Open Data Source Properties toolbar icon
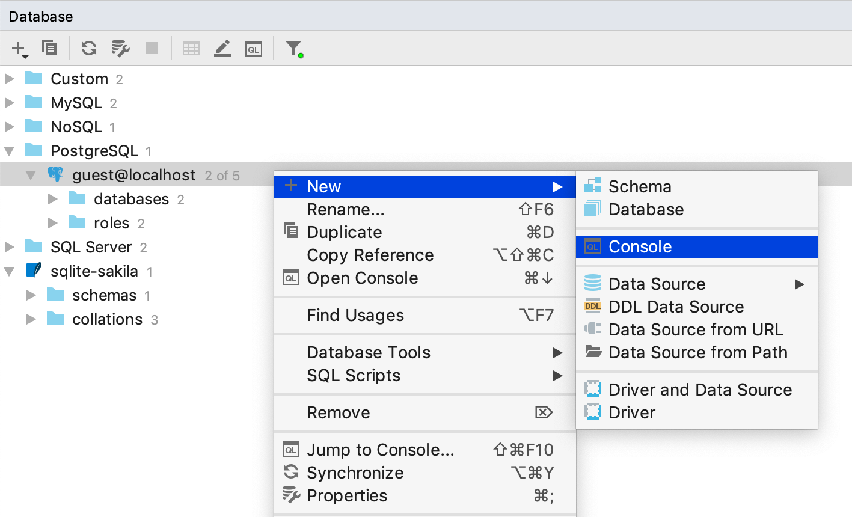 coord(120,48)
